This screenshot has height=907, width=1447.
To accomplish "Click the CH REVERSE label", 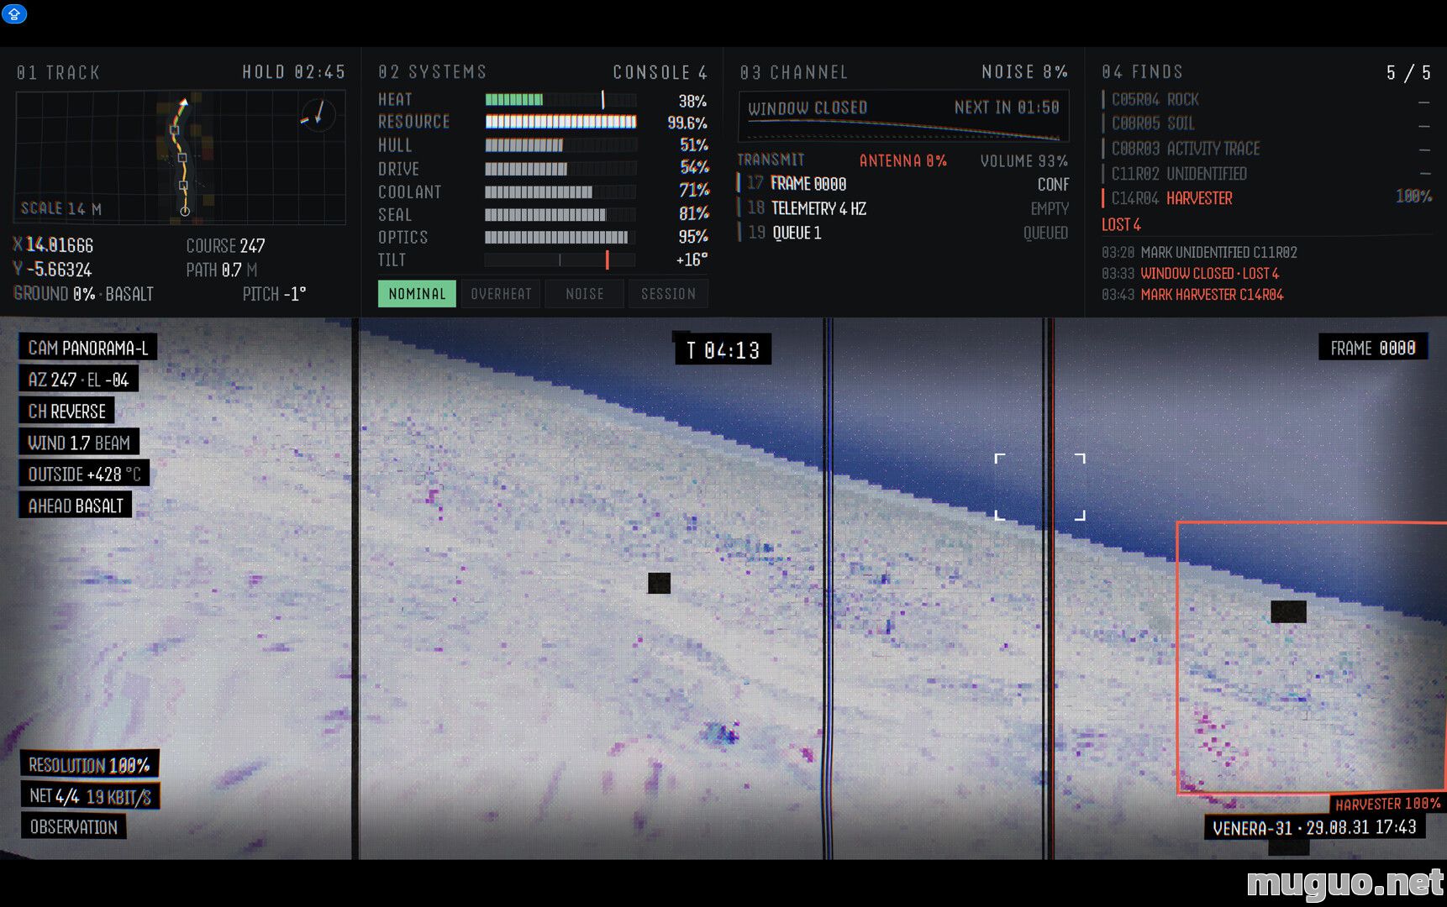I will pos(67,412).
